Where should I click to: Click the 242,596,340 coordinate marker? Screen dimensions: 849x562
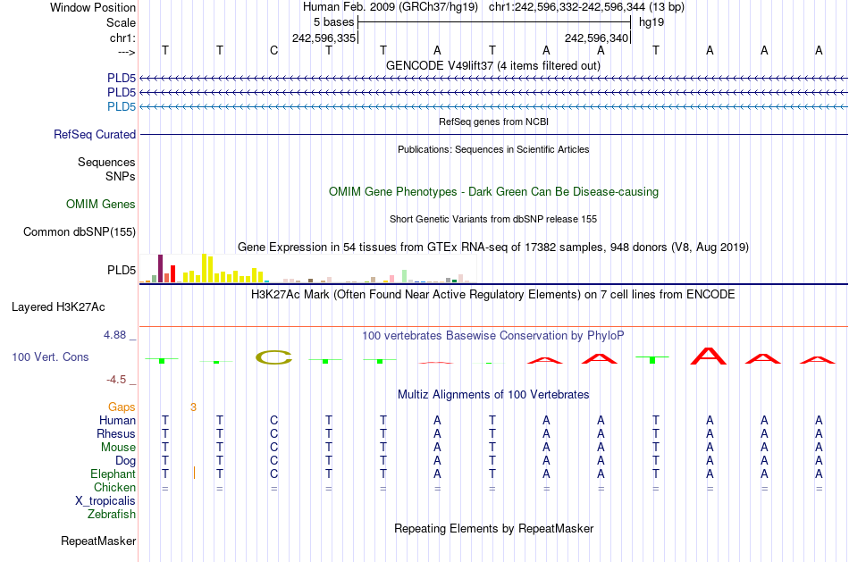click(x=596, y=38)
